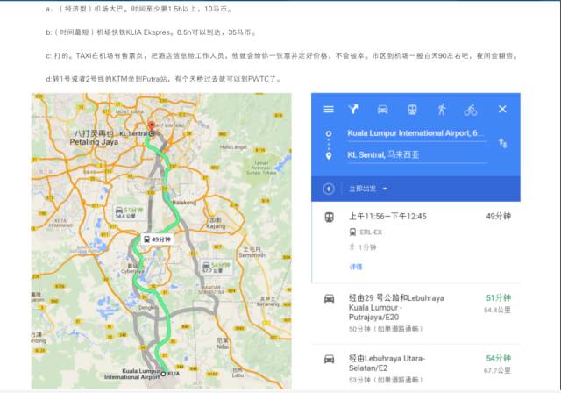
Task: Click the Kajang city label on map
Action: point(216,226)
